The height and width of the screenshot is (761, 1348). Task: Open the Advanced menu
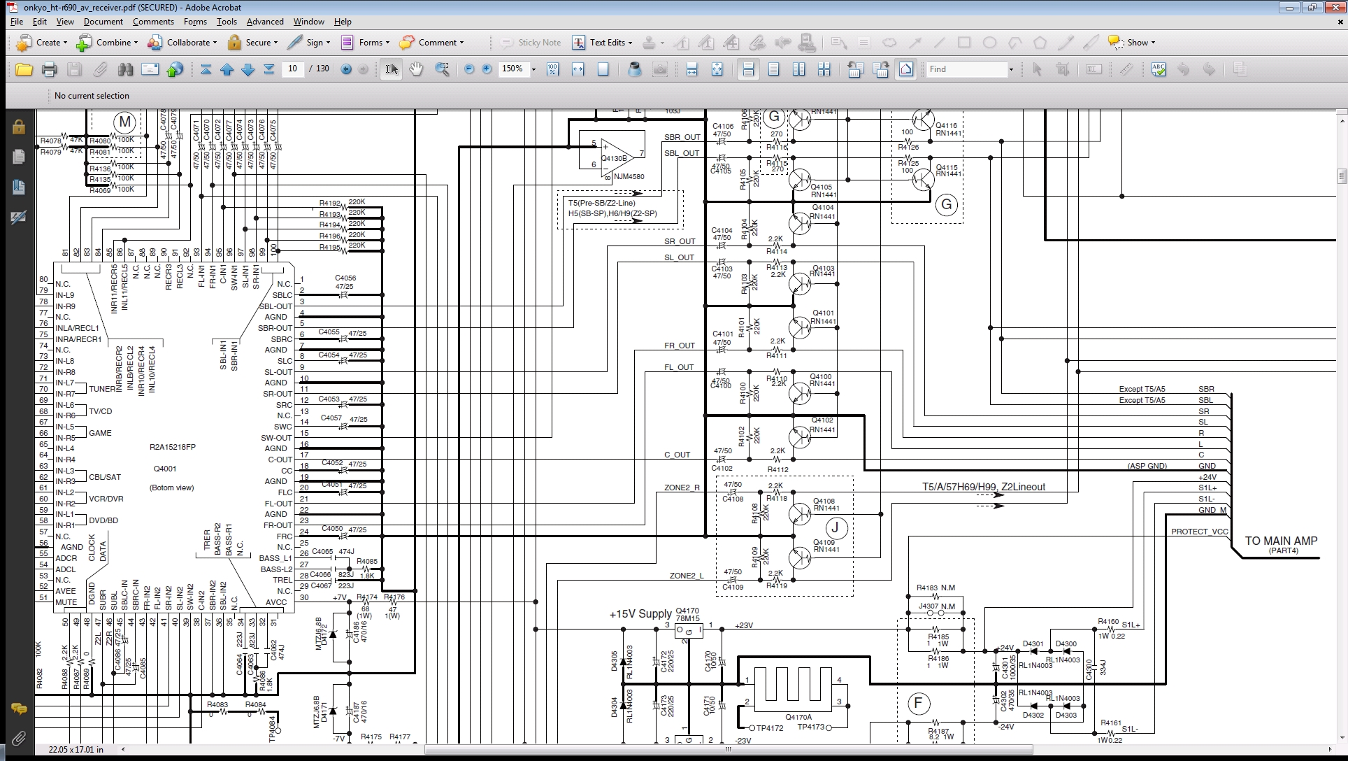pyautogui.click(x=265, y=22)
